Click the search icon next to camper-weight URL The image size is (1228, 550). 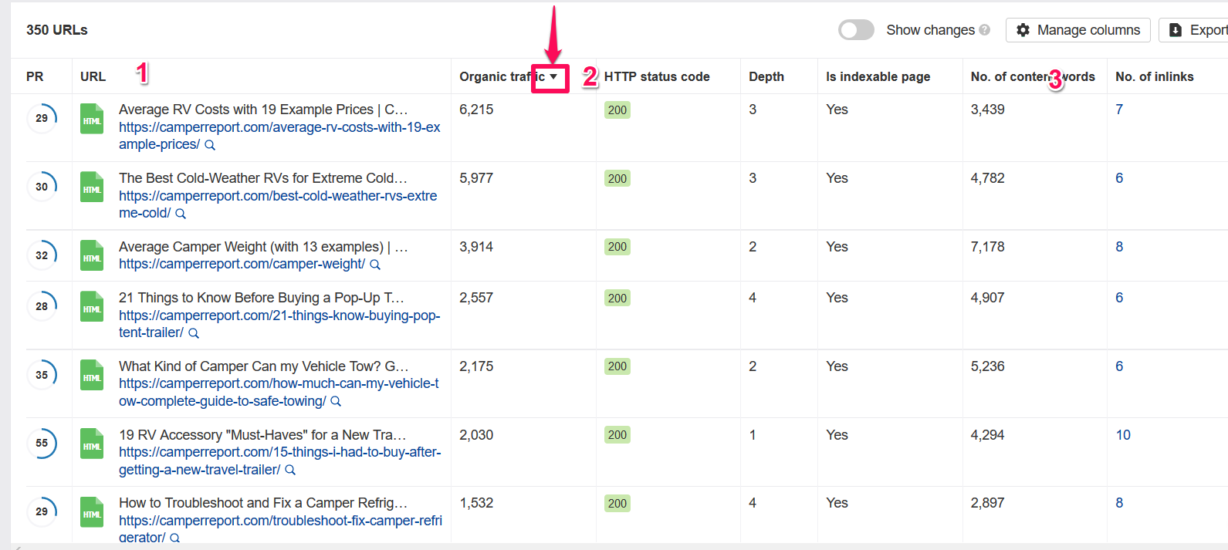point(375,265)
